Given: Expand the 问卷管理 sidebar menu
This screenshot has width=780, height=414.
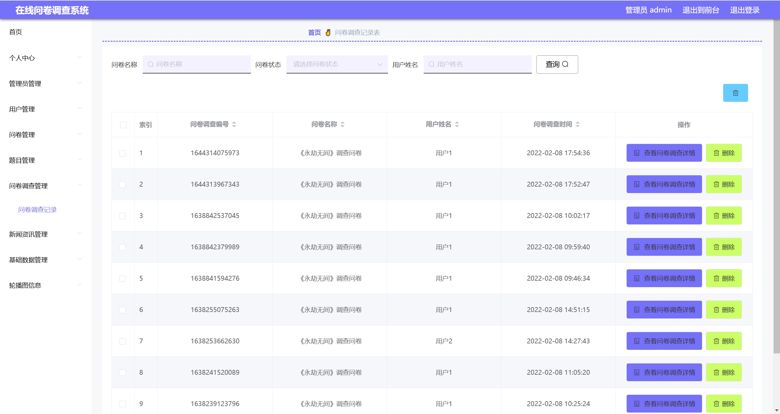Looking at the screenshot, I should [46, 135].
